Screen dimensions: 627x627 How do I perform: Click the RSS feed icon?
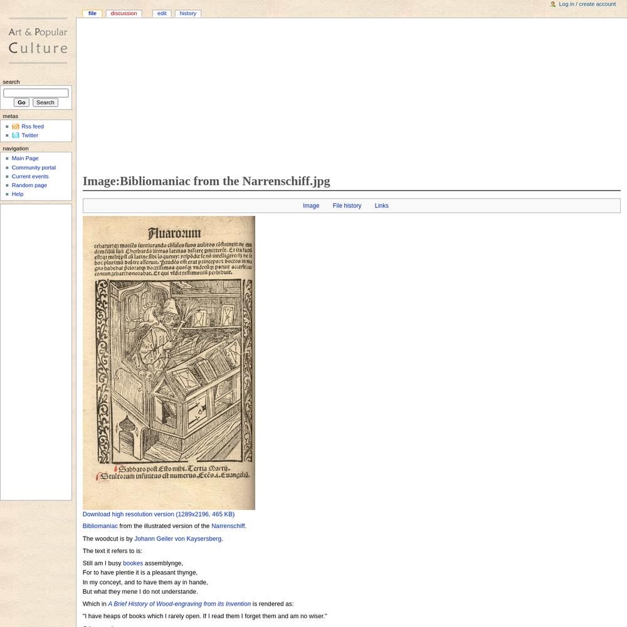click(16, 127)
